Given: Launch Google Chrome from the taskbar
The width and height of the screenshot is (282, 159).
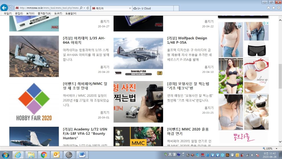Looking at the screenshot, I should [44, 155].
